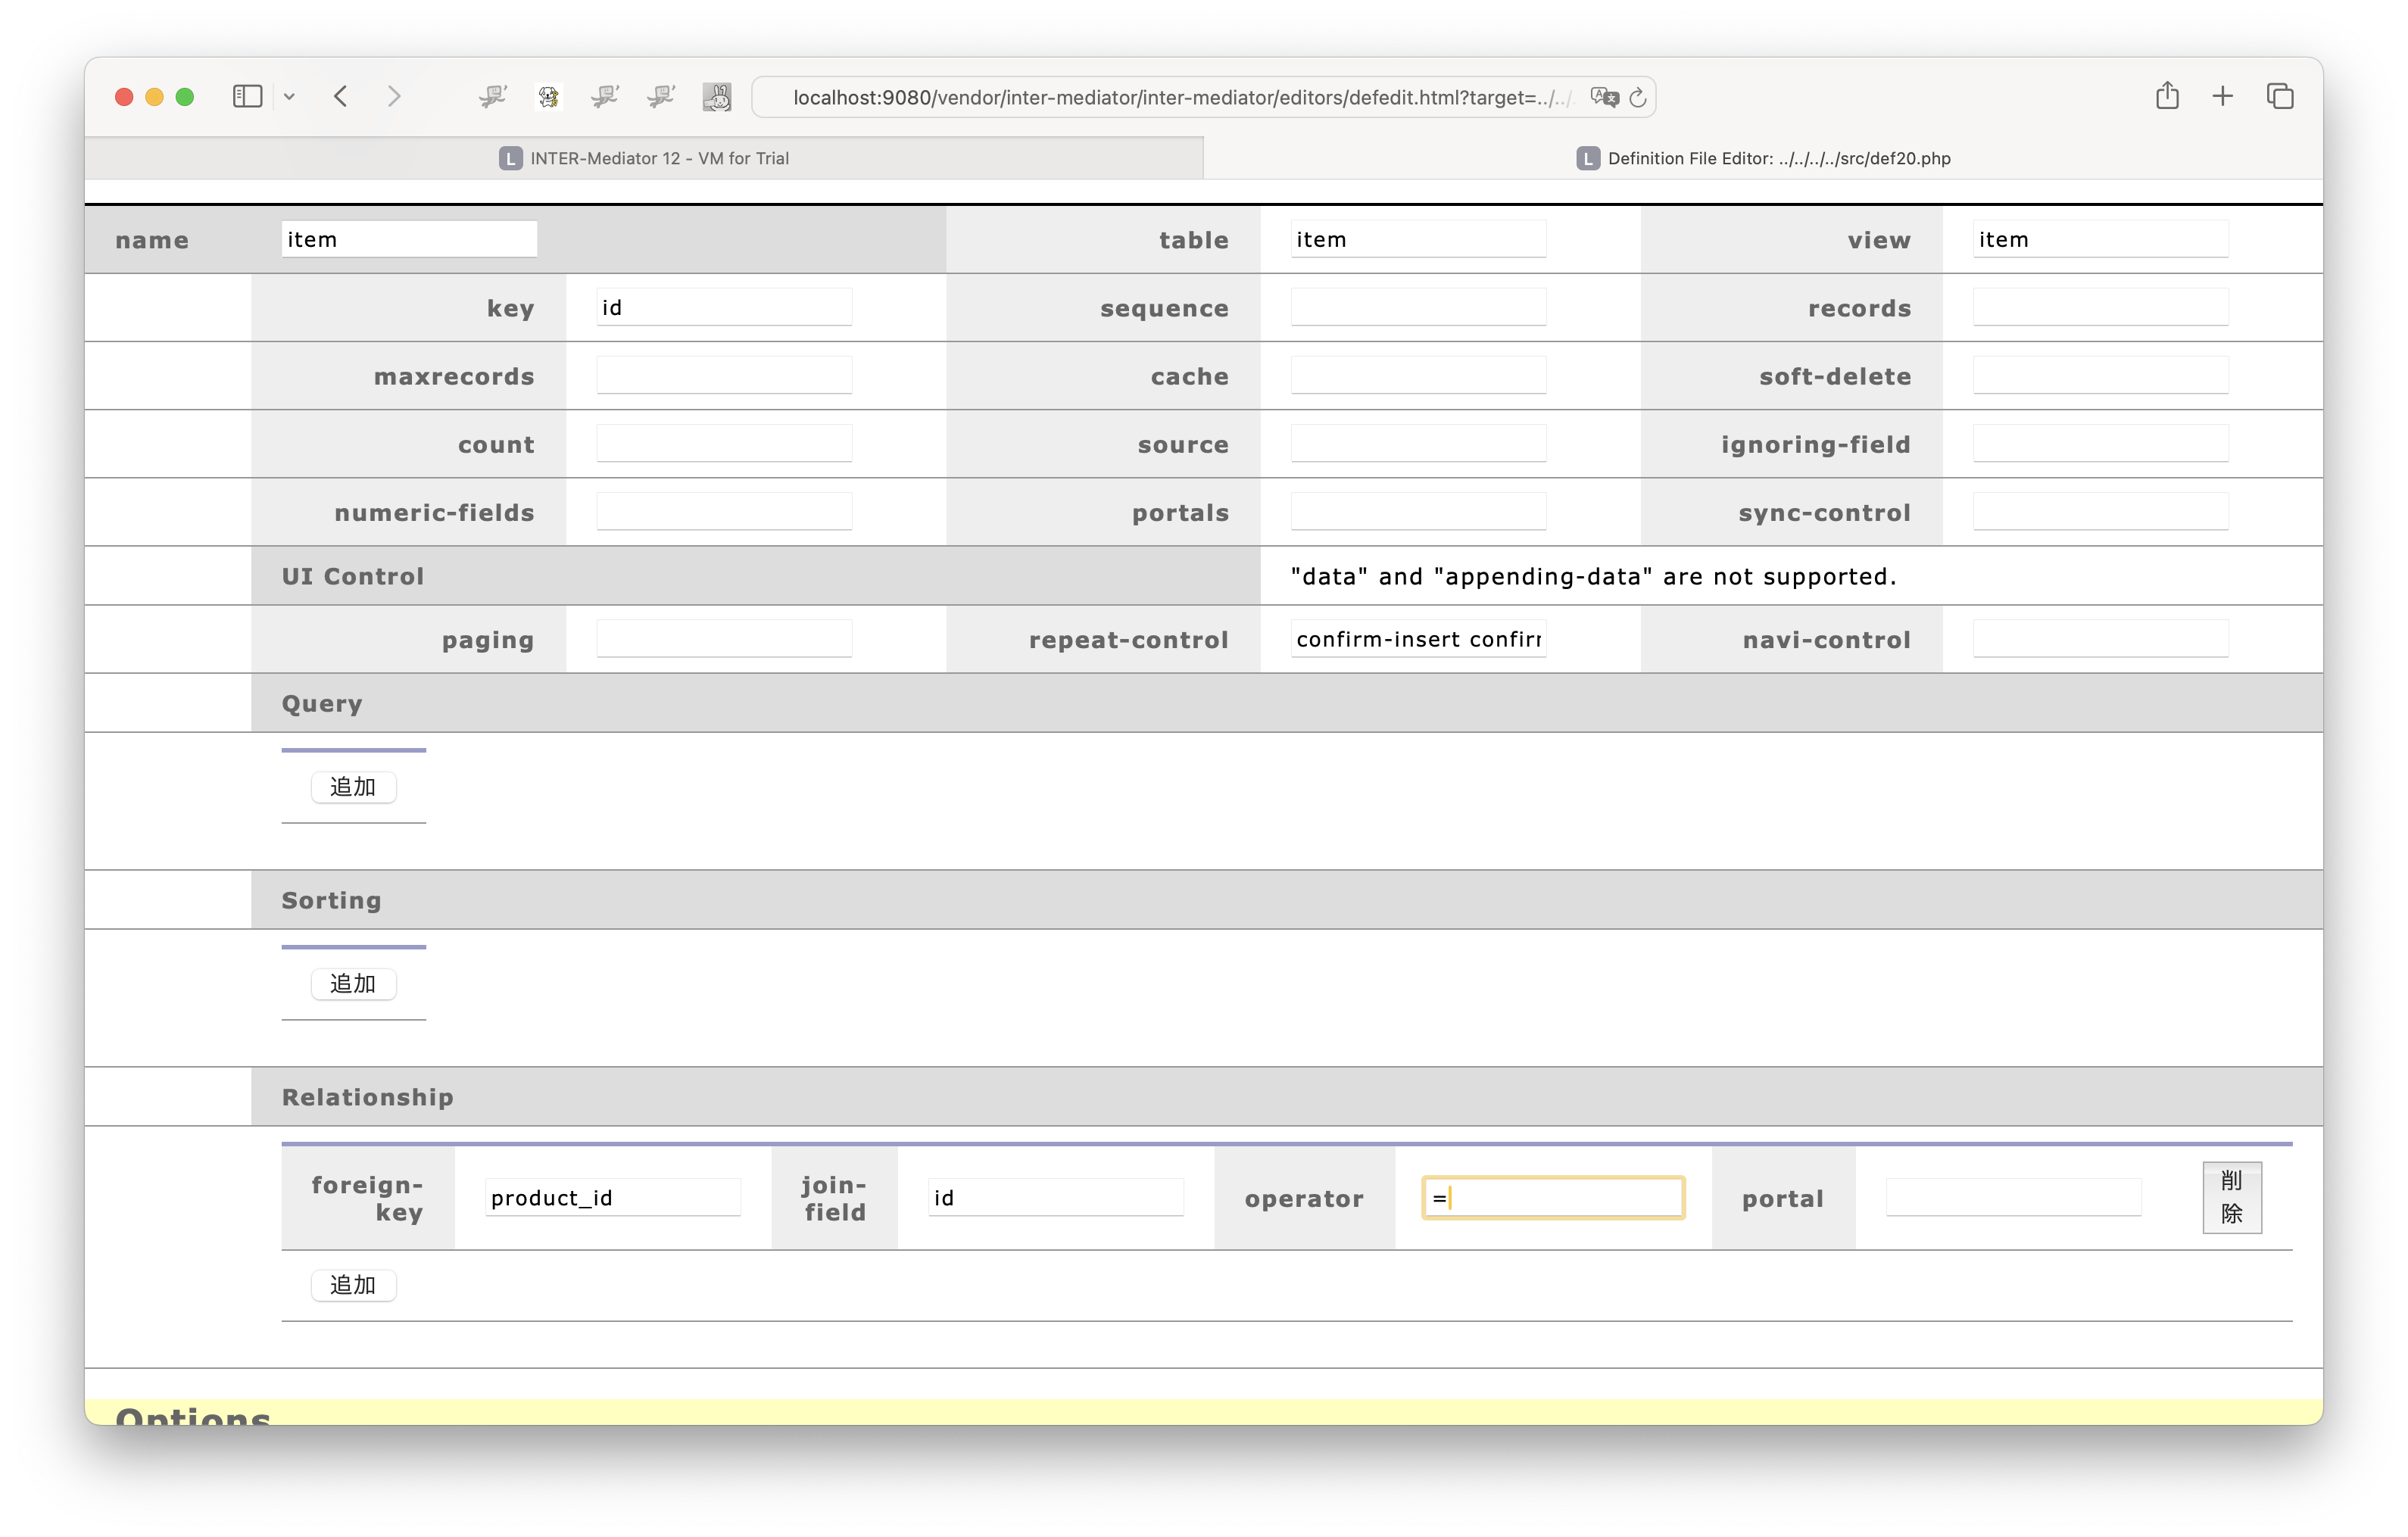Click the table field containing item
The width and height of the screenshot is (2408, 1537).
pyautogui.click(x=1418, y=239)
